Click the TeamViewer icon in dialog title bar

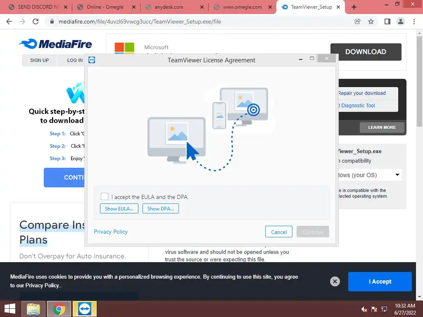pyautogui.click(x=92, y=60)
